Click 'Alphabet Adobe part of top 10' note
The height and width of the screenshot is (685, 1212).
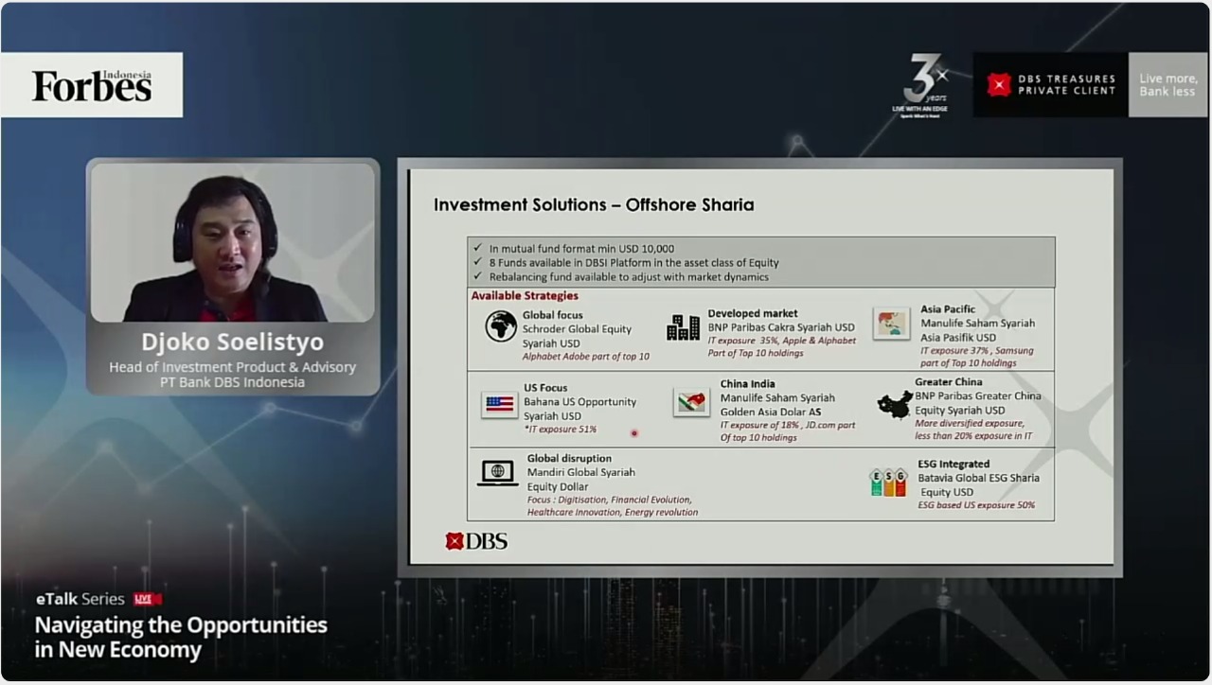[586, 357]
